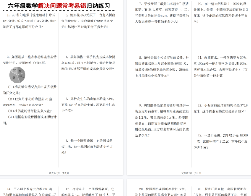Viewport: 251px width, 196px height.
Task: Select sub-question (4) 制成条形统计图
Action: 29,120
